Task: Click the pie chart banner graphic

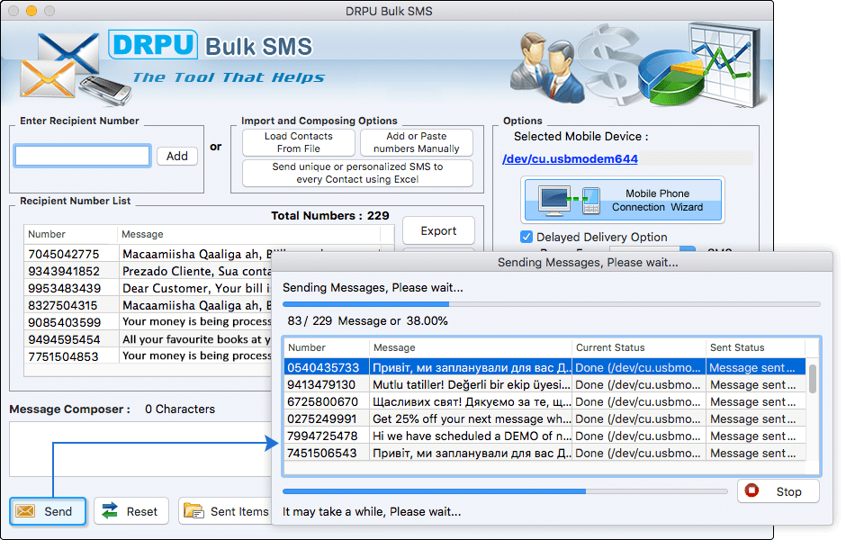Action: (x=671, y=76)
